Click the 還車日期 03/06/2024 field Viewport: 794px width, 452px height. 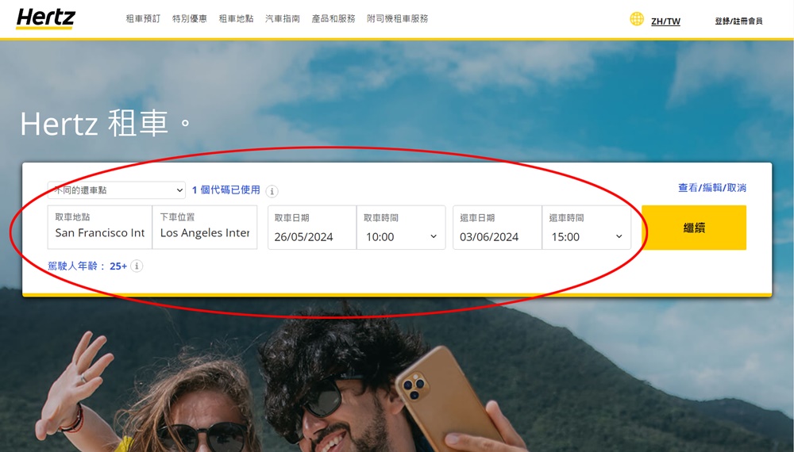point(497,228)
